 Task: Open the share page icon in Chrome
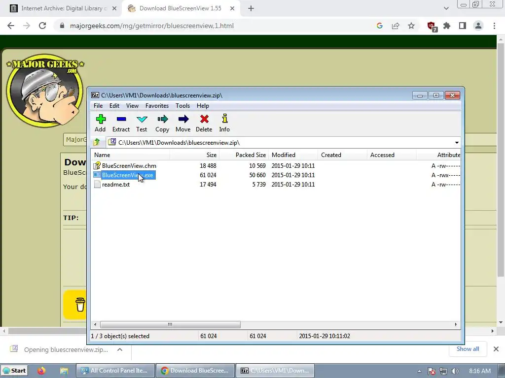396,26
